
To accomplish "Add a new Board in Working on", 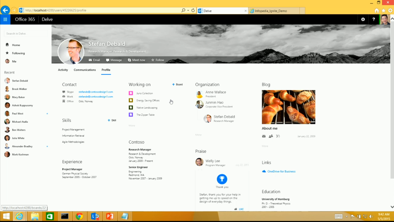I will [177, 84].
